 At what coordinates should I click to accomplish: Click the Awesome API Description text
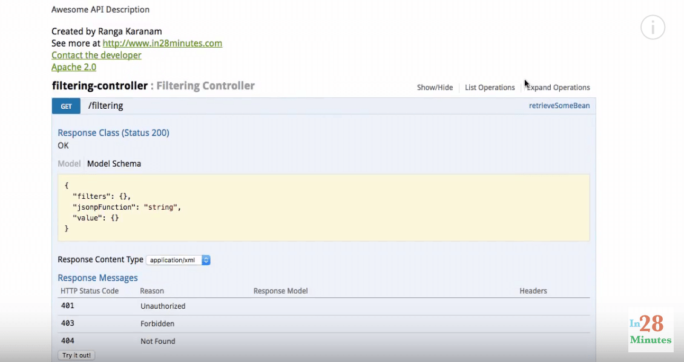[100, 10]
